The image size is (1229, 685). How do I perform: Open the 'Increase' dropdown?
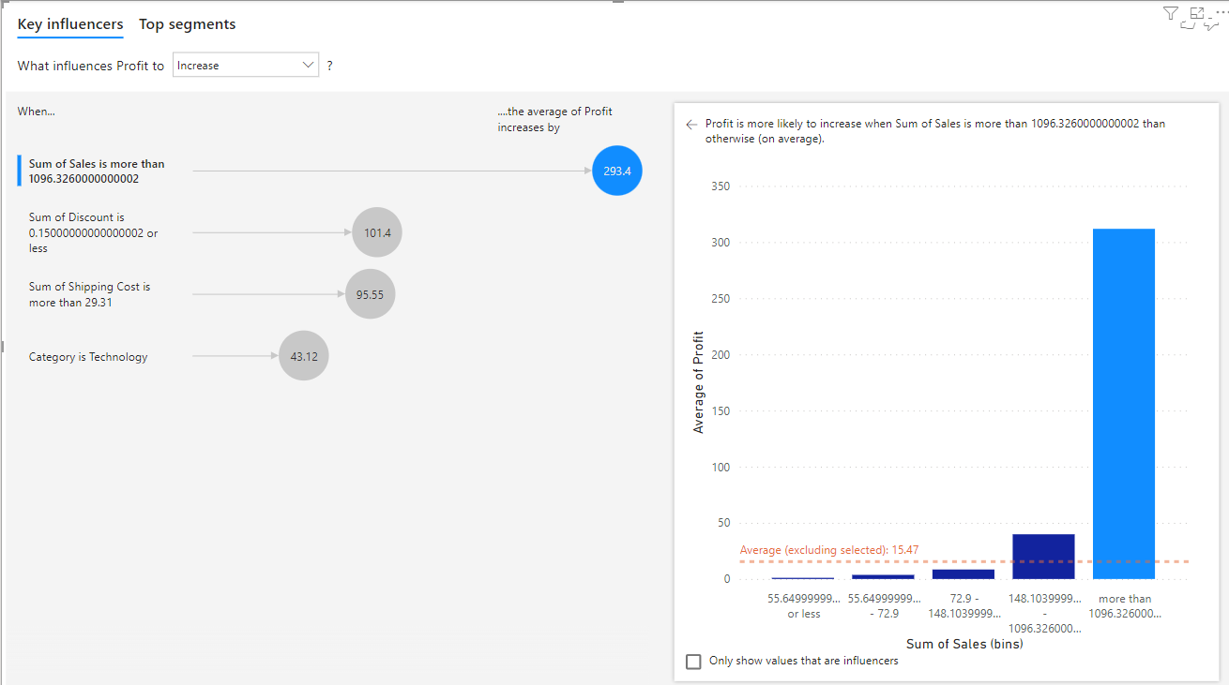[246, 65]
